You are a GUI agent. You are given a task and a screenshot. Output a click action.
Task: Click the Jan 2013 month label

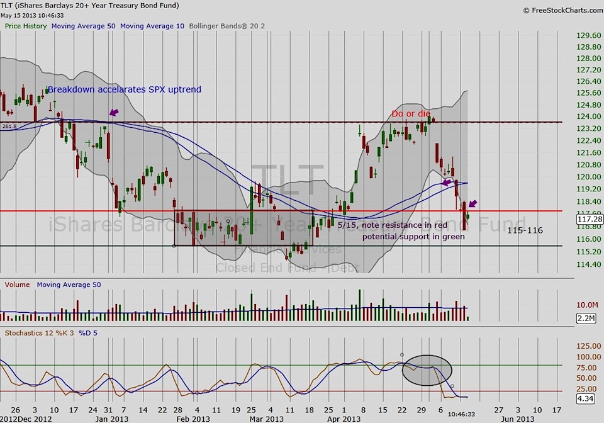click(x=112, y=419)
